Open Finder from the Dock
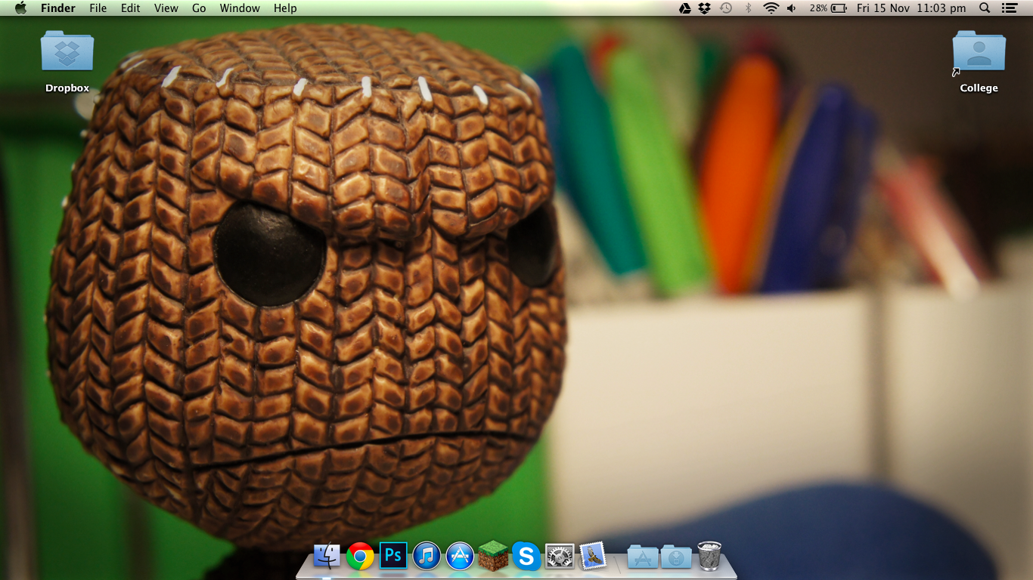The height and width of the screenshot is (580, 1033). point(327,557)
